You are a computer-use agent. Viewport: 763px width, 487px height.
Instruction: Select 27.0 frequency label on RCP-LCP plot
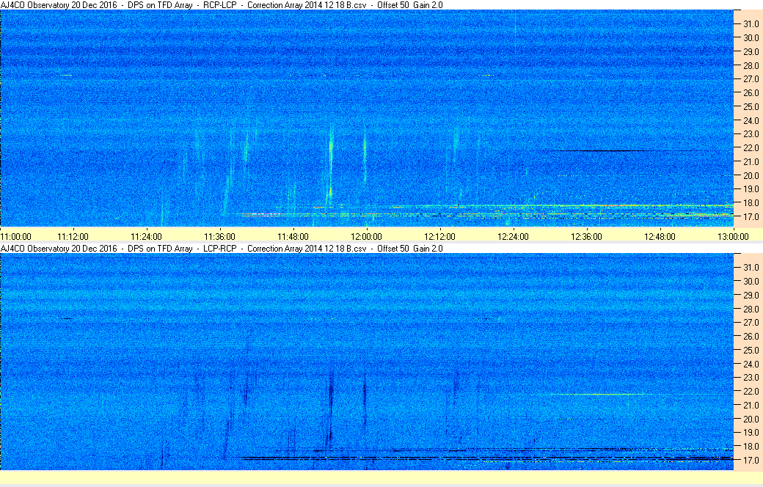(751, 78)
